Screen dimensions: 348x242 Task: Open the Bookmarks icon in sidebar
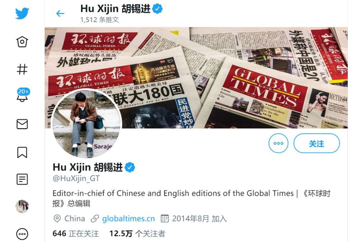(22, 152)
